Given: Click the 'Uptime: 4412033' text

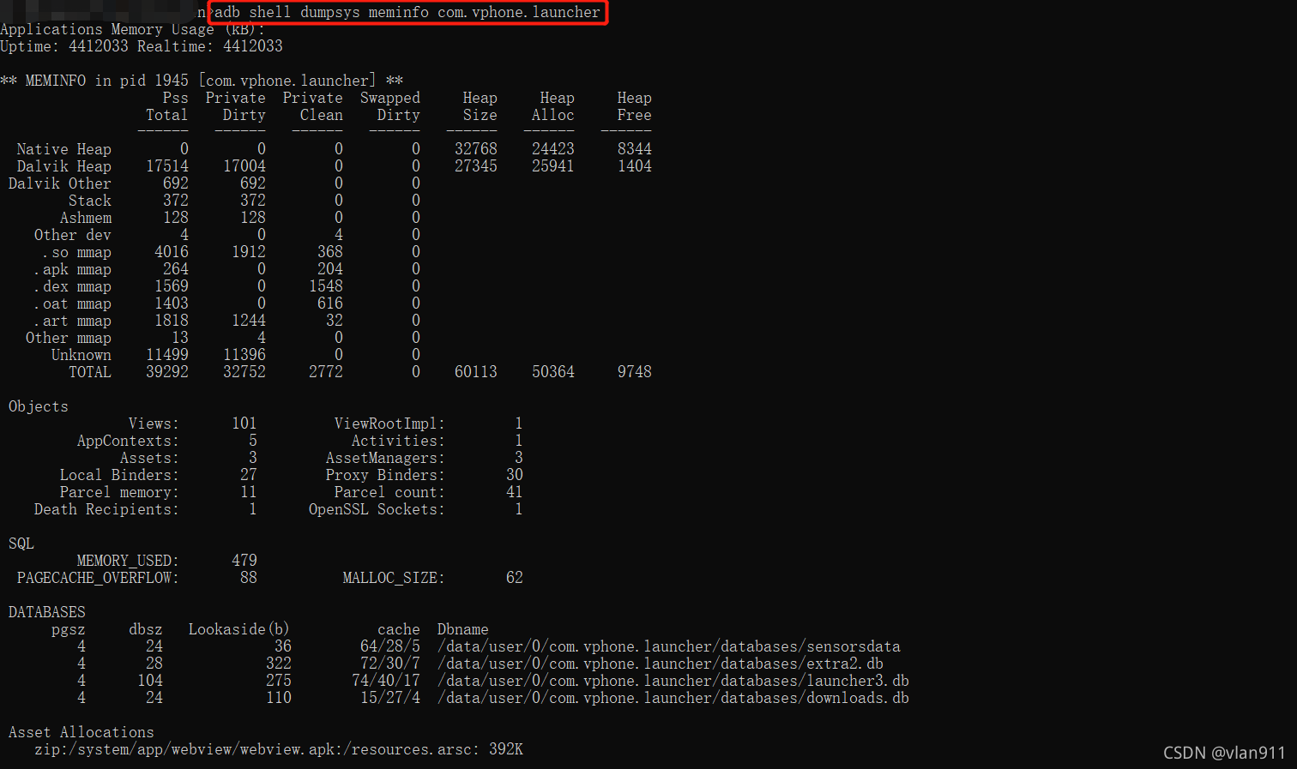Looking at the screenshot, I should pos(64,46).
